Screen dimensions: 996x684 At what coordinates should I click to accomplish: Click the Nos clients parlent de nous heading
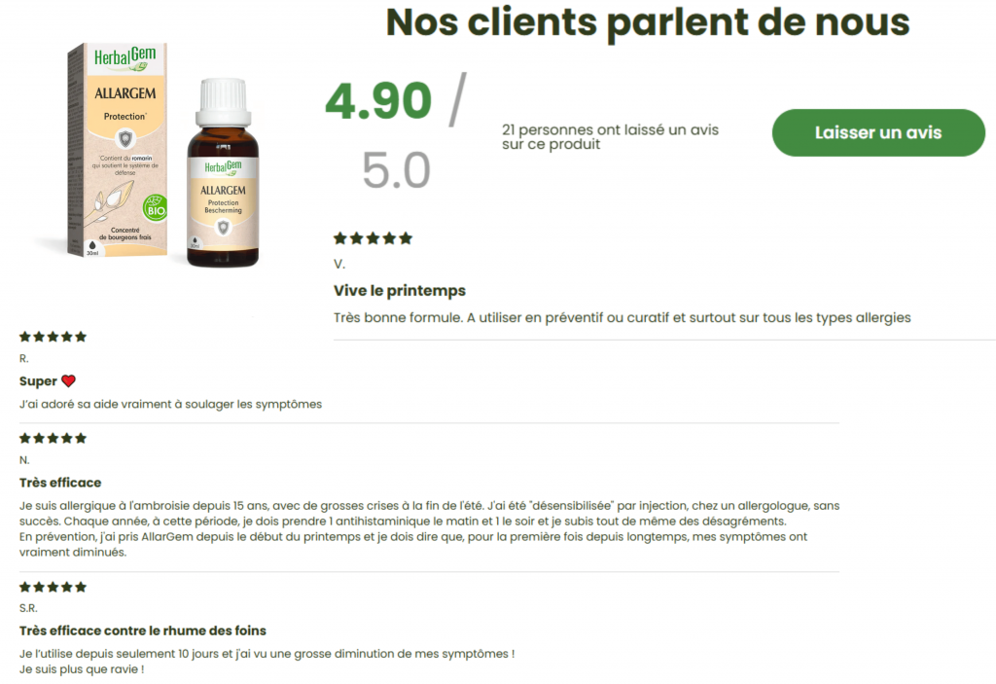tap(648, 22)
